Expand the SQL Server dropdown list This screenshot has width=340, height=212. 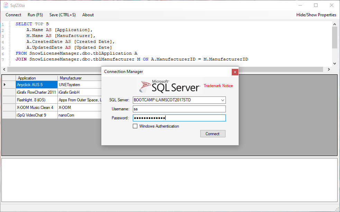pyautogui.click(x=222, y=100)
